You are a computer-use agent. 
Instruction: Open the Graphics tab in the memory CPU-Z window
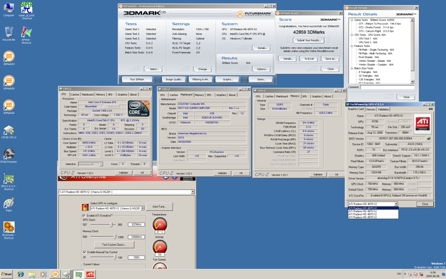[x=317, y=96]
